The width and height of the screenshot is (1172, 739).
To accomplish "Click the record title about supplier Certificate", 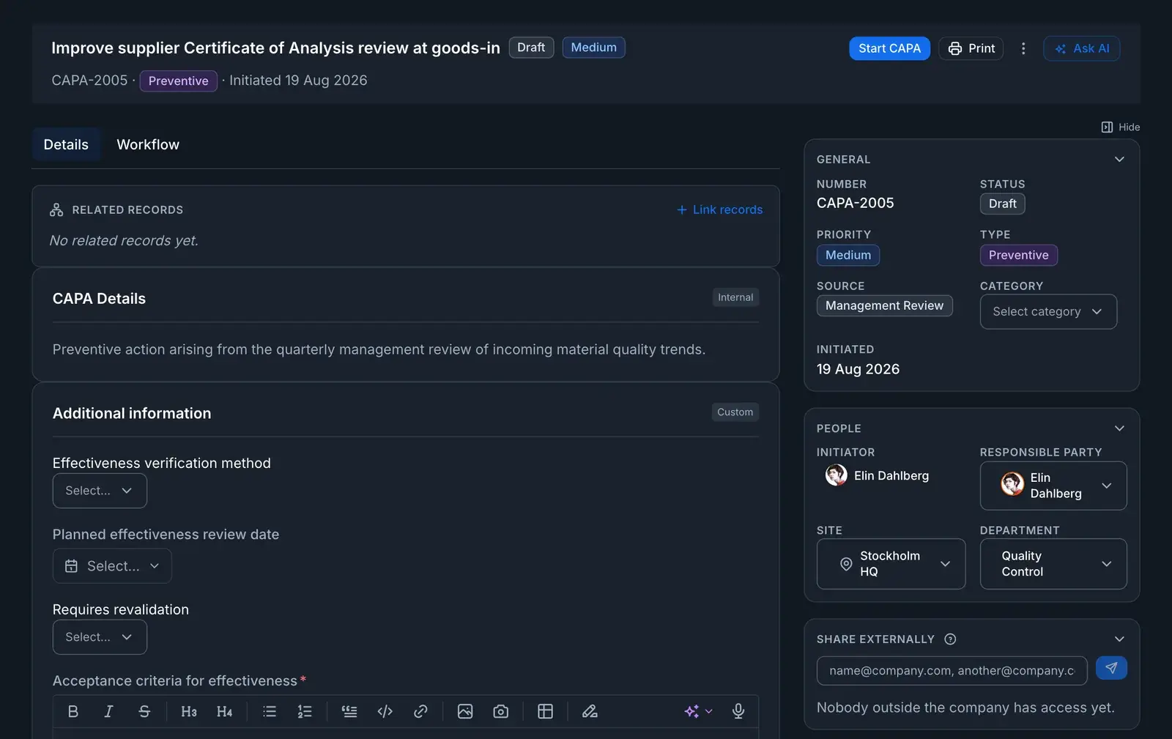I will click(x=275, y=48).
